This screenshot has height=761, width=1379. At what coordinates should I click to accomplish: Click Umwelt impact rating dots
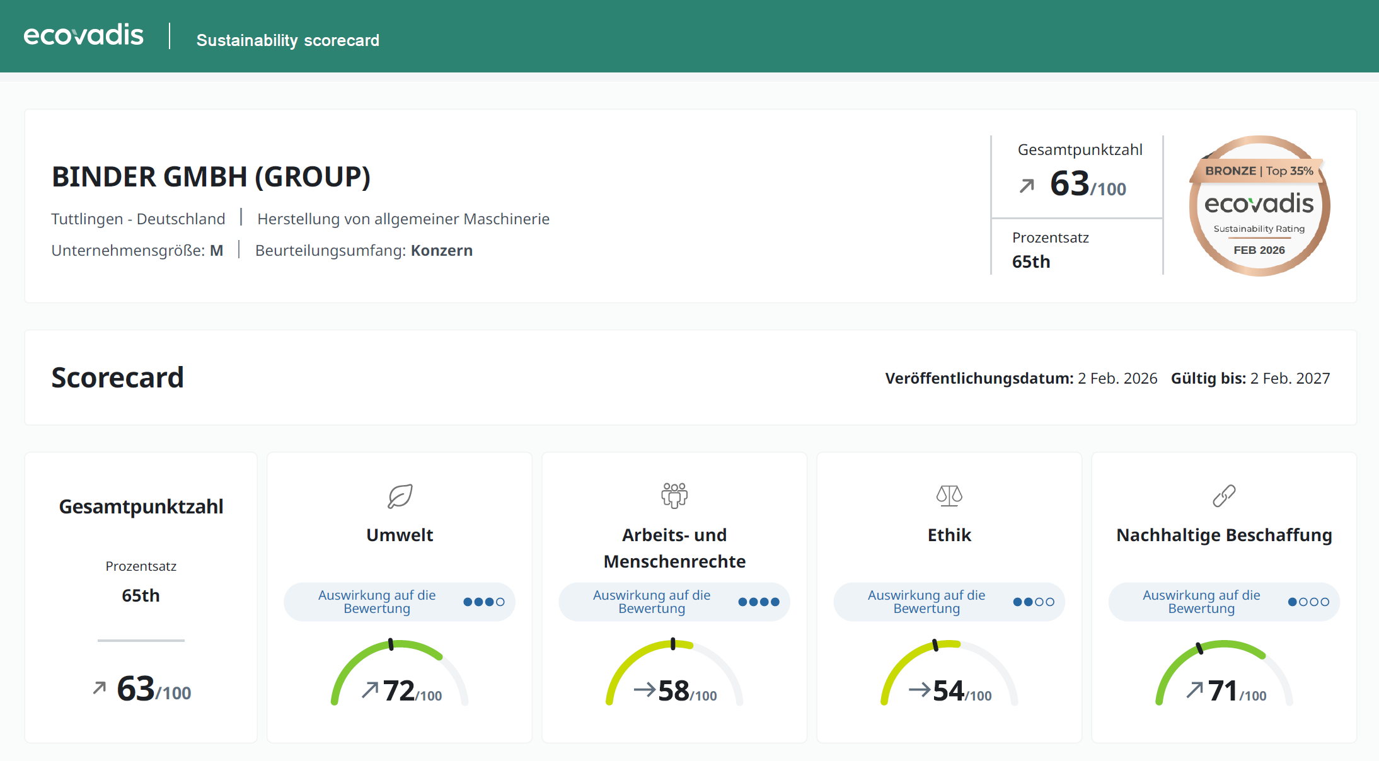pyautogui.click(x=483, y=602)
